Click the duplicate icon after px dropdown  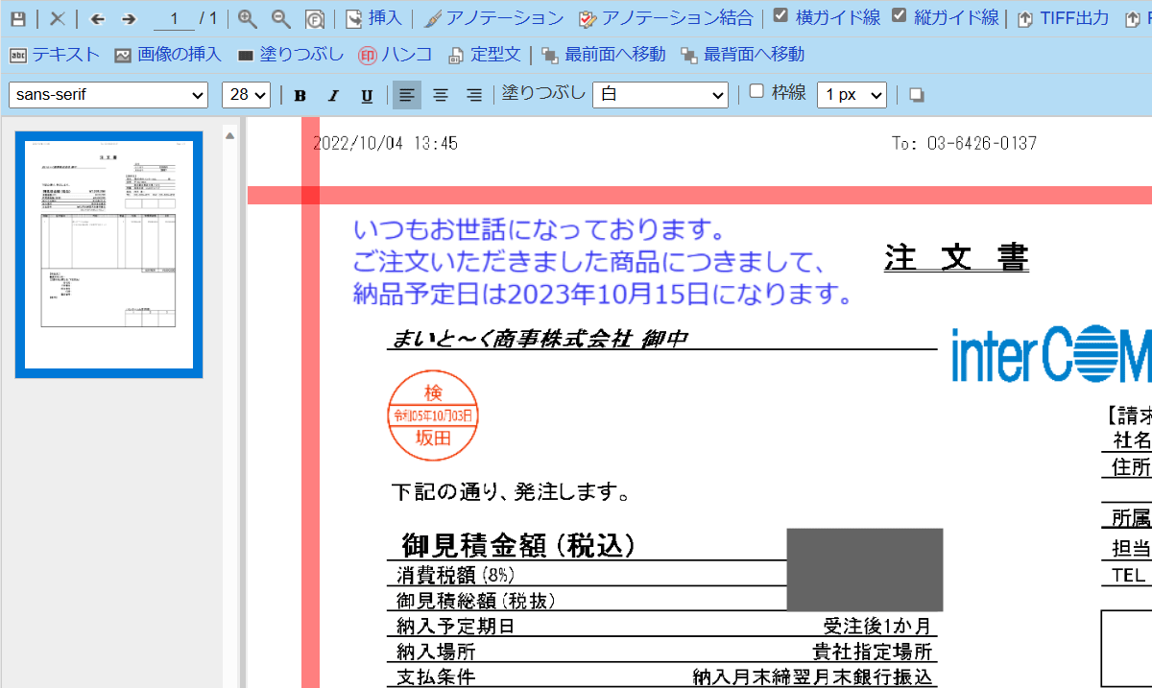917,95
